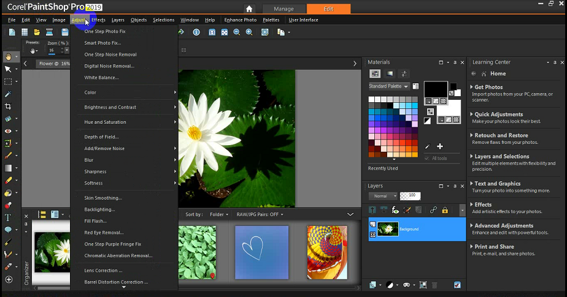The width and height of the screenshot is (567, 297).
Task: Open the Enhance Photo menu button
Action: pos(241,20)
